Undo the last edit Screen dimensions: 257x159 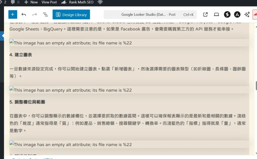click(x=24, y=14)
